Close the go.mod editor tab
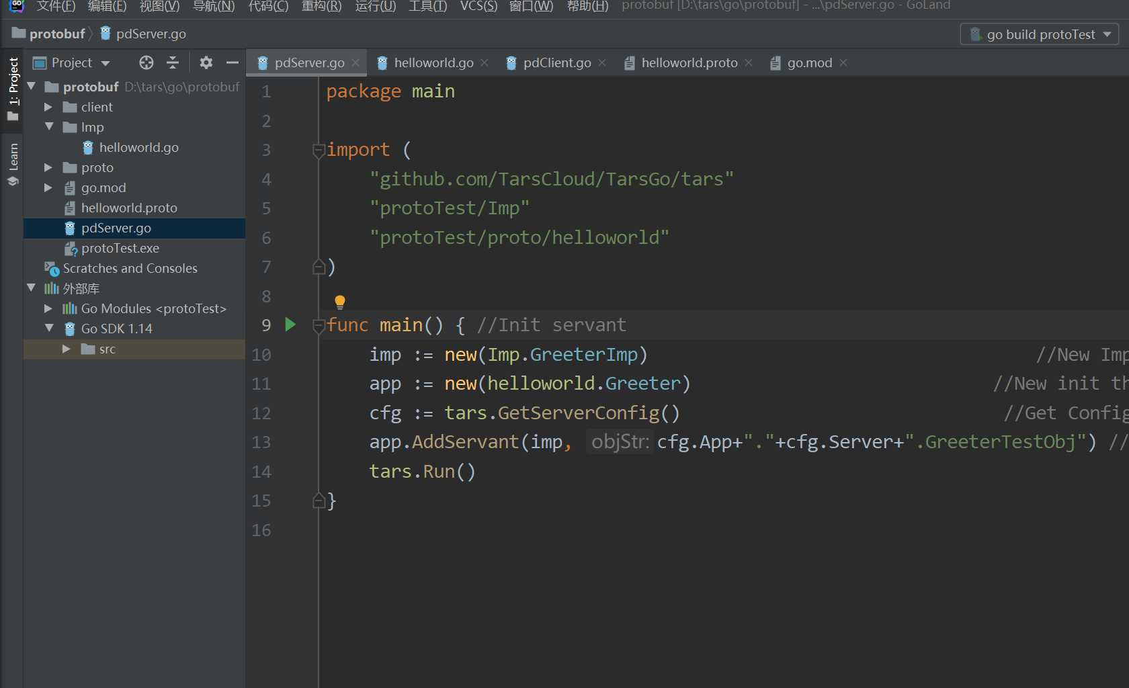 (x=843, y=62)
